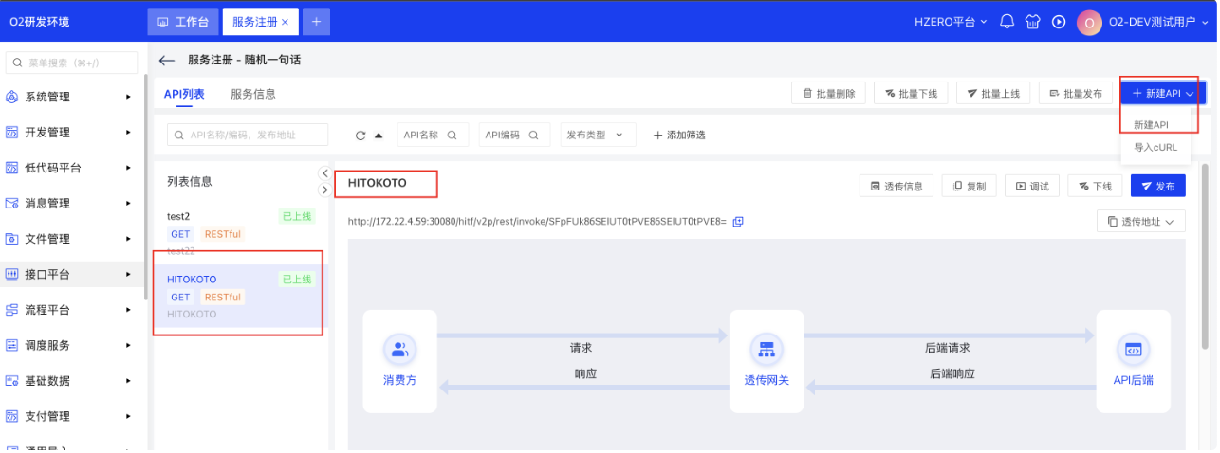Click the 批量删除 button
Viewport: 1220px width, 453px height.
click(x=828, y=94)
